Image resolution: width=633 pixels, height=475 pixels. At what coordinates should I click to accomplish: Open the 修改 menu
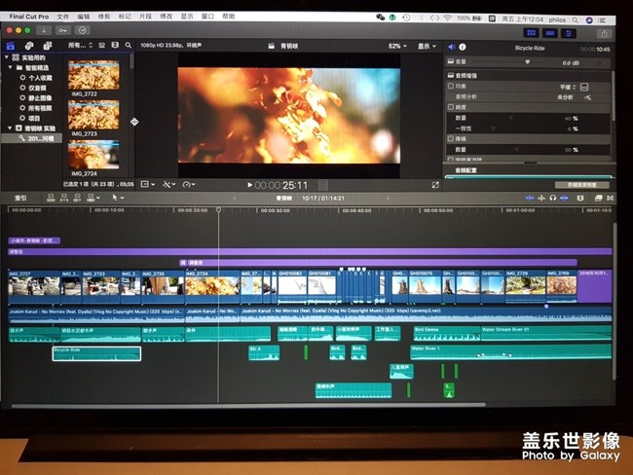166,17
